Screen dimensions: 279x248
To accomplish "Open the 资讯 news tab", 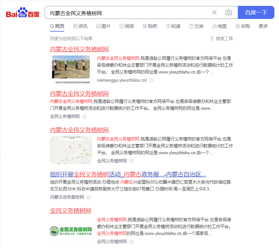I will pos(80,26).
